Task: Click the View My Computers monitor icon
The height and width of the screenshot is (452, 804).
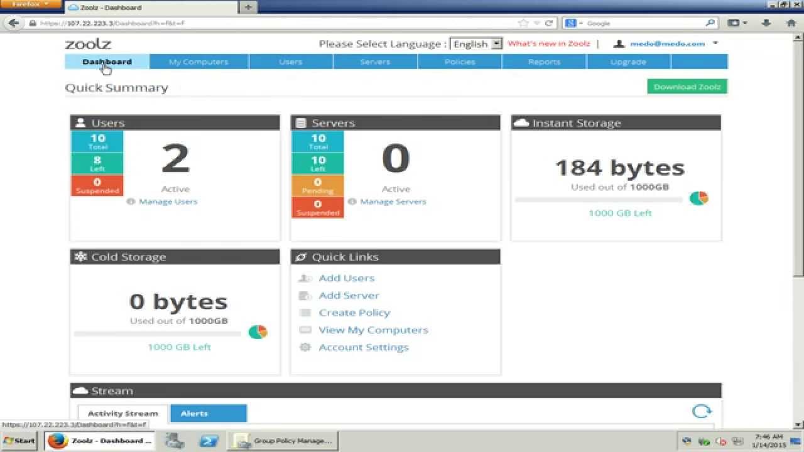Action: coord(305,330)
